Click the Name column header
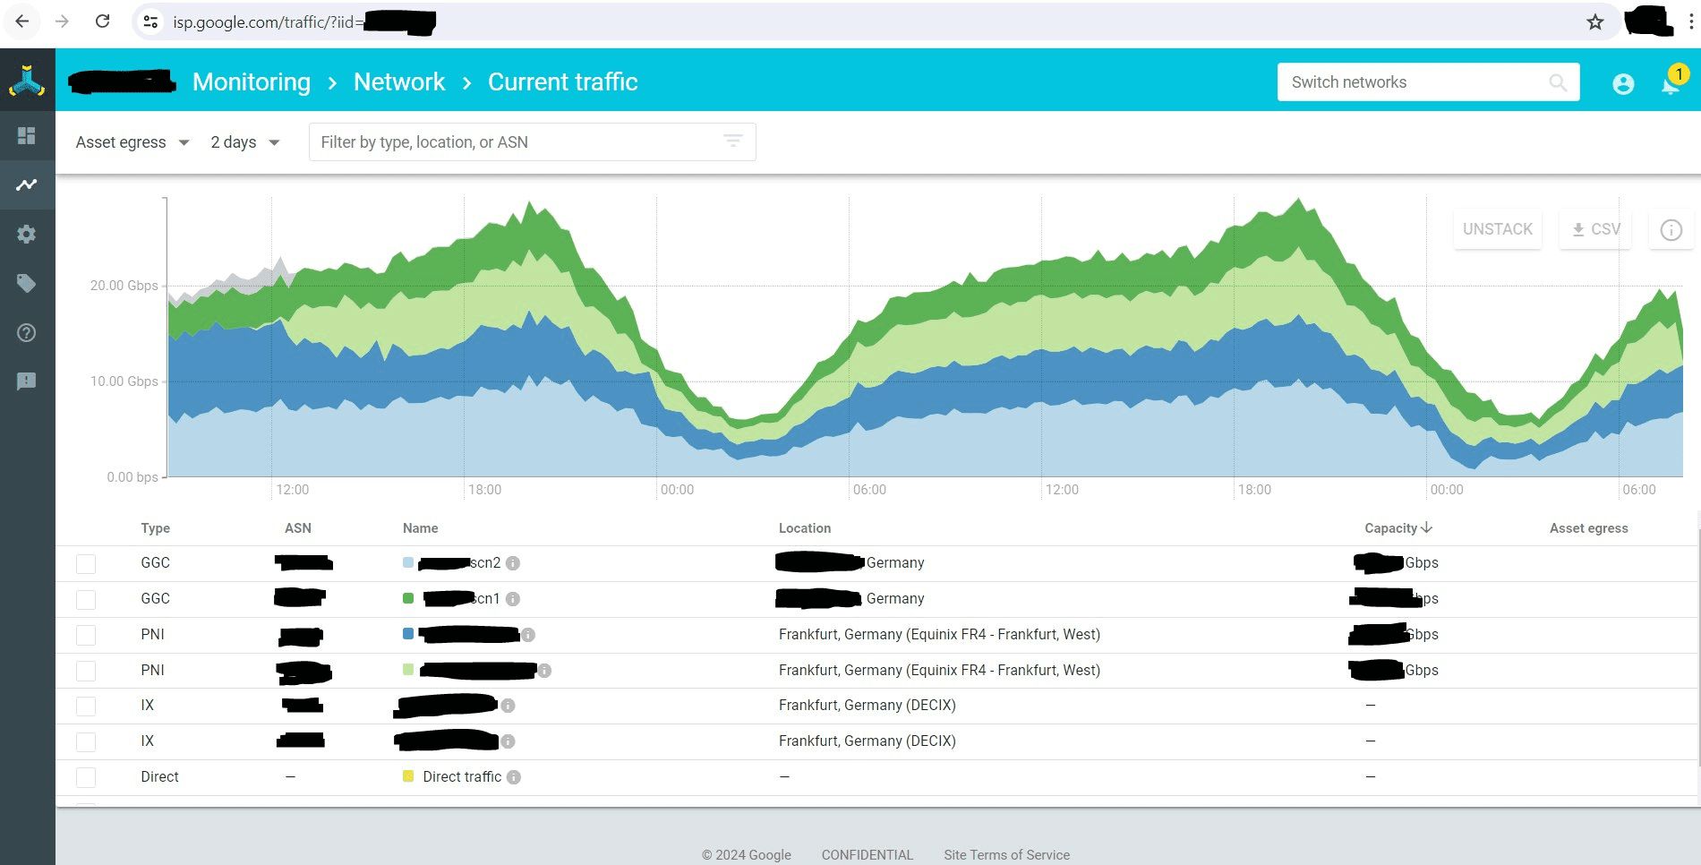 [x=420, y=528]
